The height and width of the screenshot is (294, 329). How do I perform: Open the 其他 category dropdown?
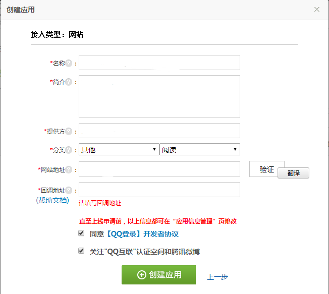click(x=119, y=149)
